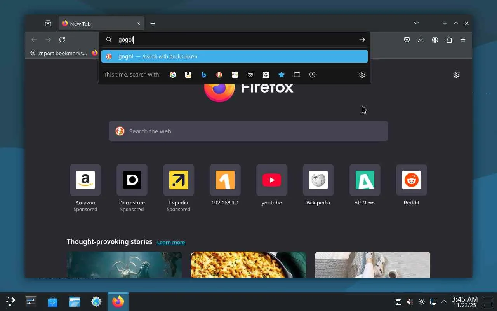Click the go arrow in the address bar

pyautogui.click(x=362, y=40)
